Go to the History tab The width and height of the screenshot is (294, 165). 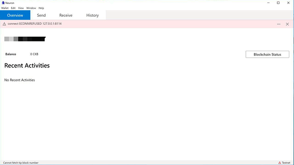92,15
